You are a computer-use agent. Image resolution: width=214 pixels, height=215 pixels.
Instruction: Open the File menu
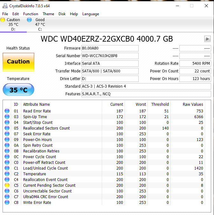pyautogui.click(x=5, y=14)
